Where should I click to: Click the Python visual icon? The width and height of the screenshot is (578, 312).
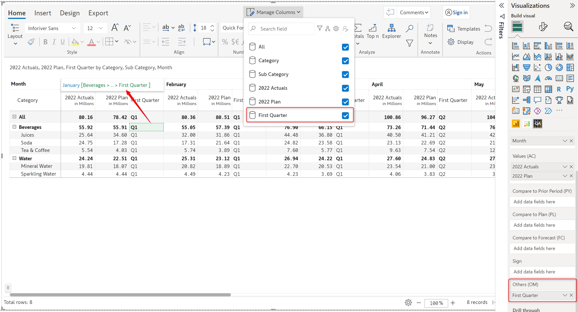point(570,89)
